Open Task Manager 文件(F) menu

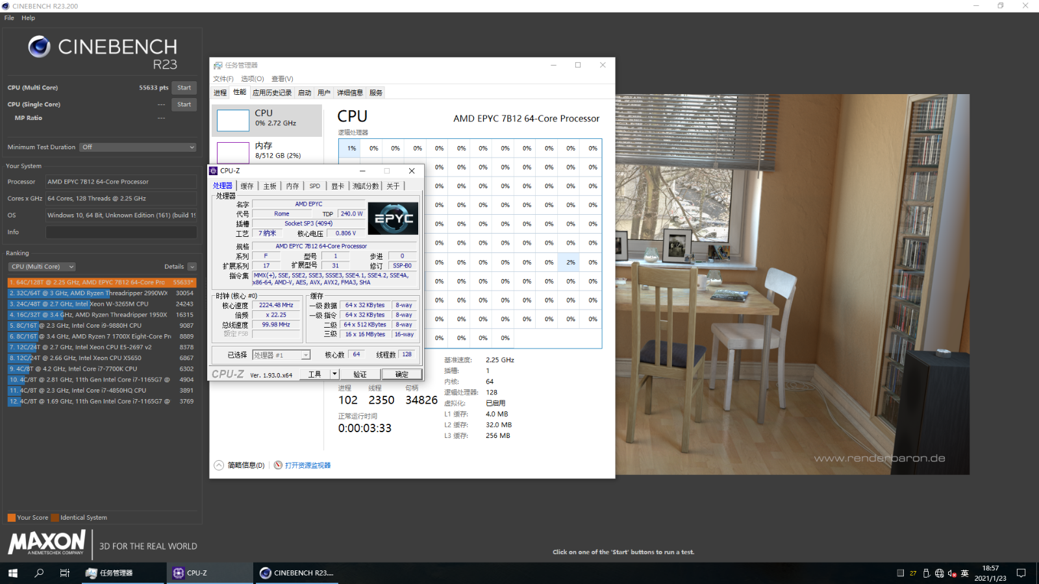(223, 79)
